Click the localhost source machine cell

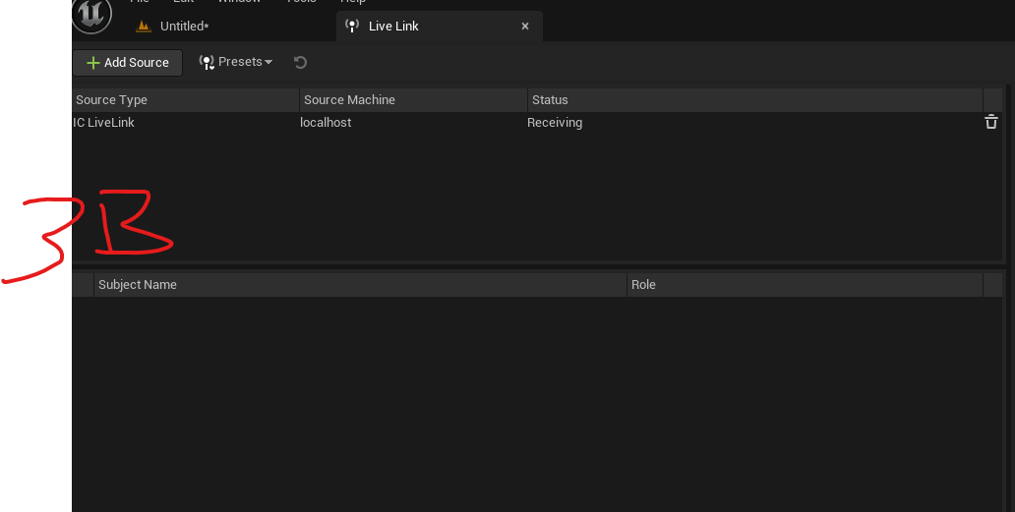pyautogui.click(x=326, y=122)
